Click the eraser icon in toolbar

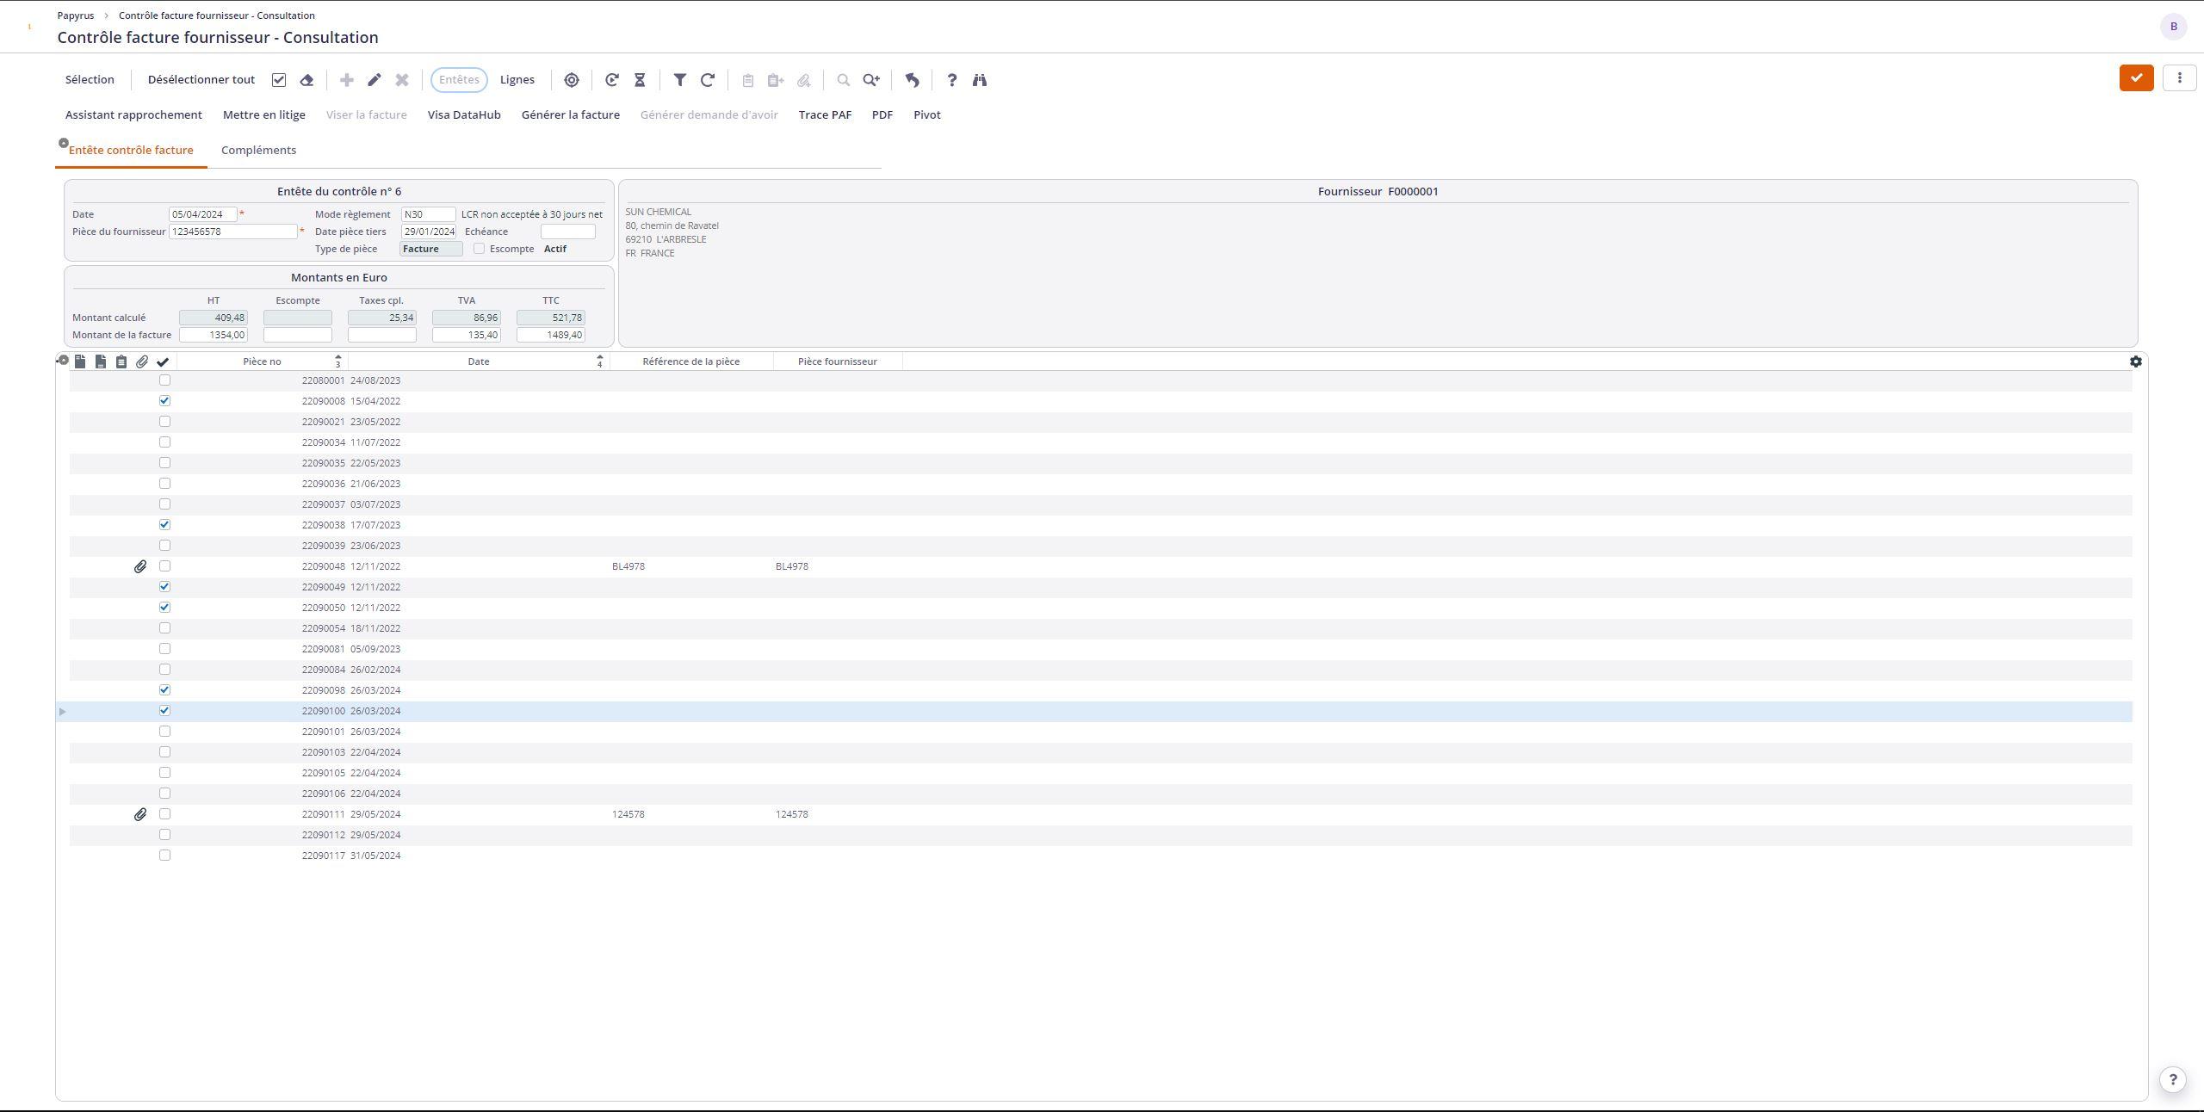306,80
